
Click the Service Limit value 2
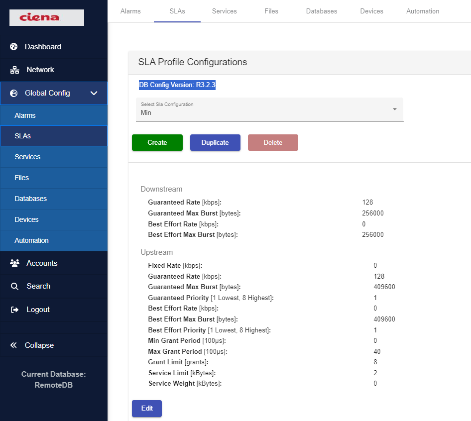[375, 373]
